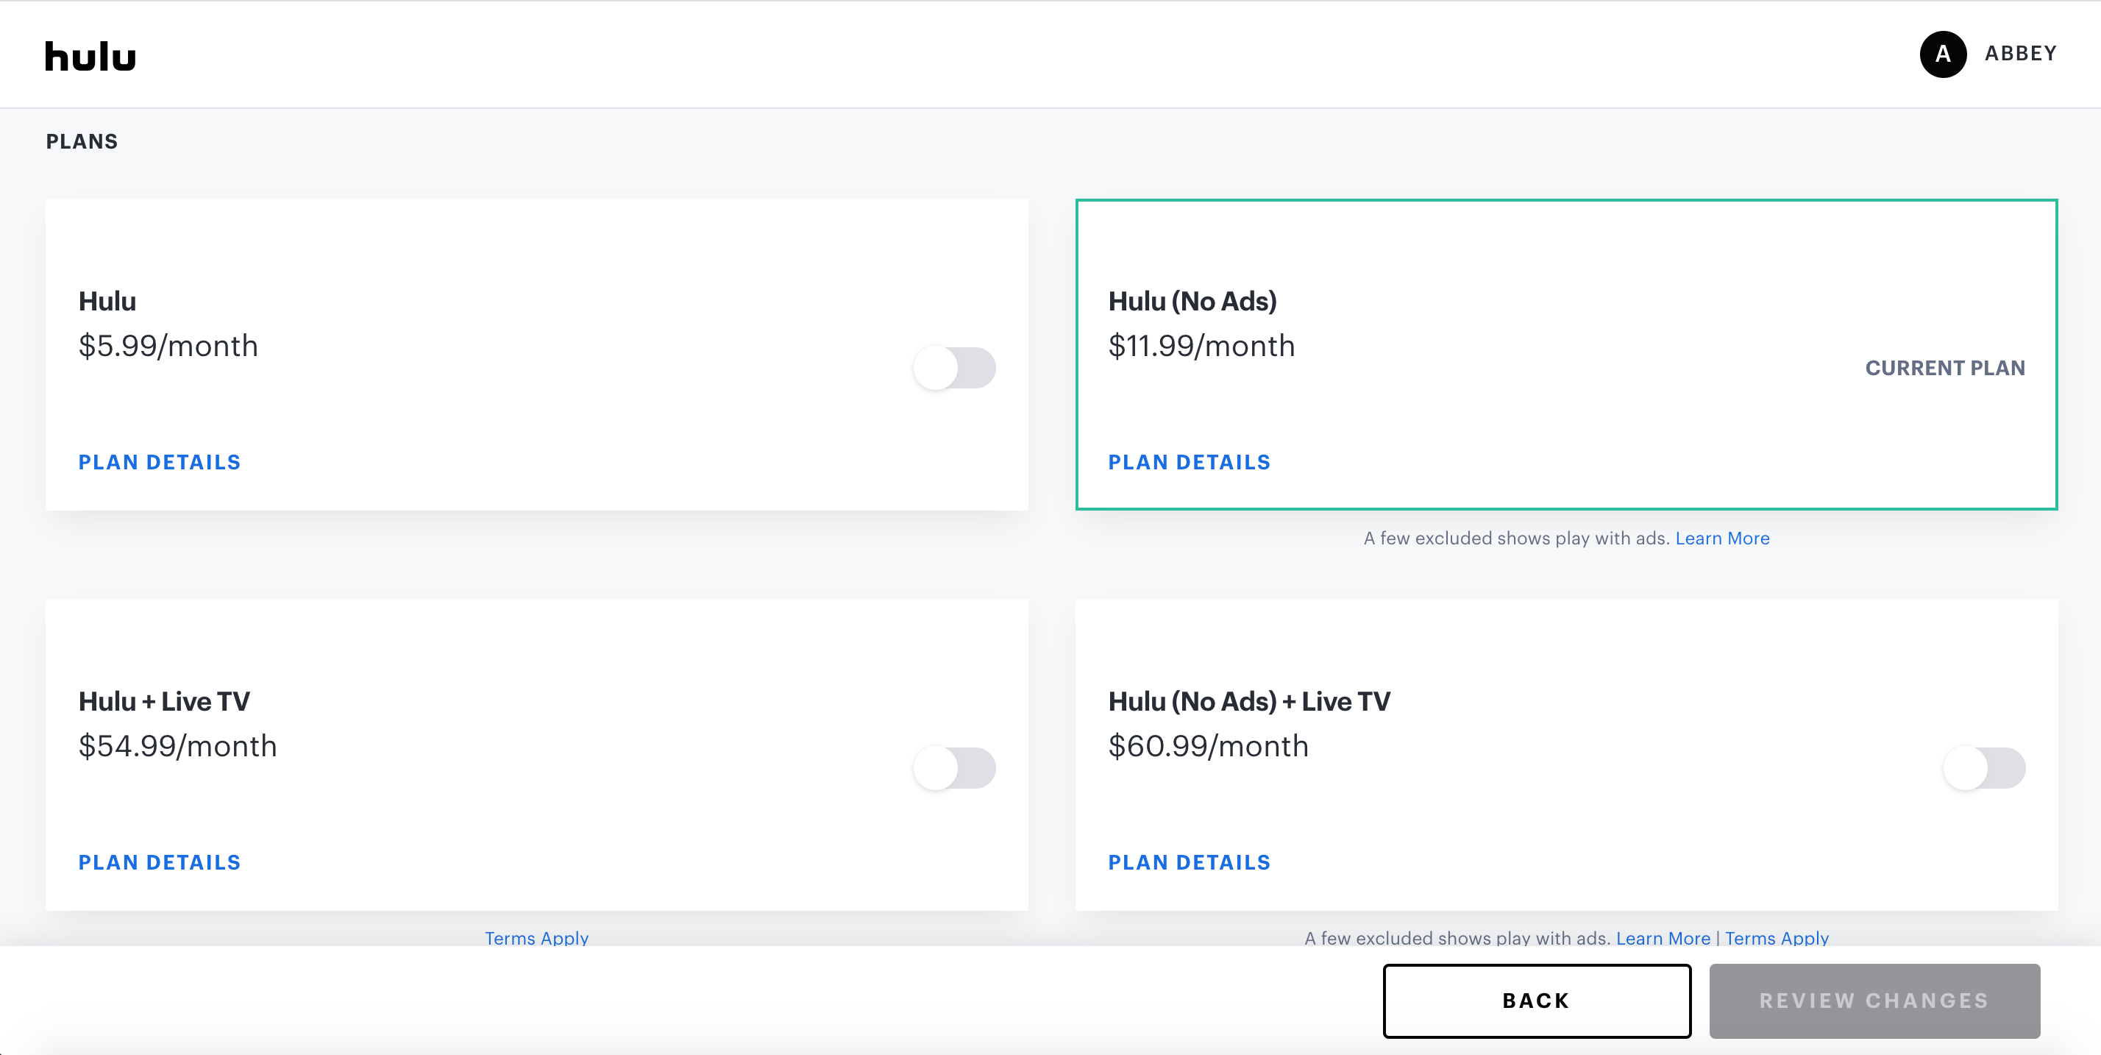
Task: Open Terms Apply under Hulu + Live TV
Action: (x=537, y=938)
